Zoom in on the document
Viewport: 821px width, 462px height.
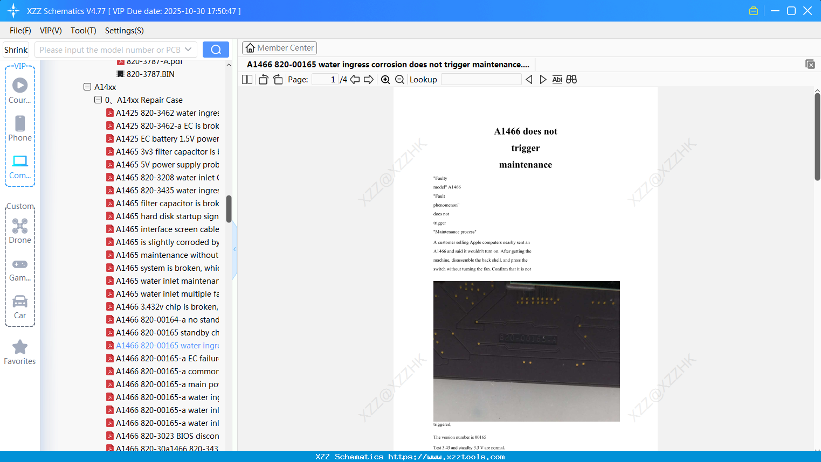[x=385, y=80]
